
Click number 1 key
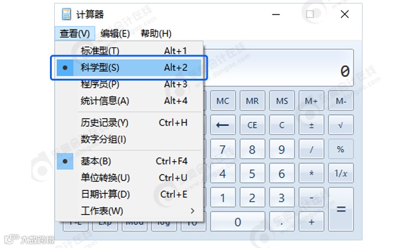point(223,197)
